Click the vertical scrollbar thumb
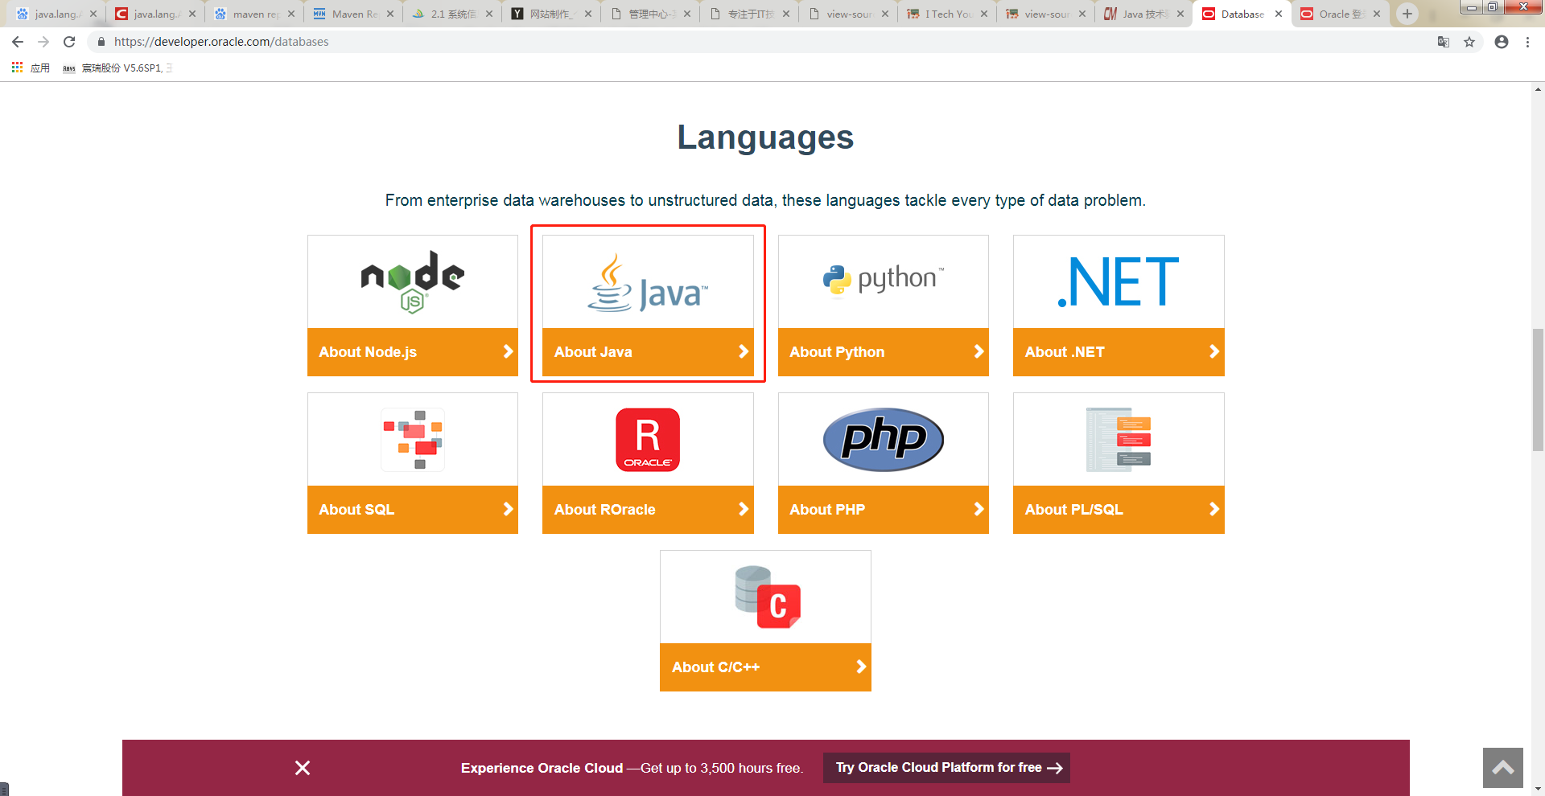 pyautogui.click(x=1539, y=390)
